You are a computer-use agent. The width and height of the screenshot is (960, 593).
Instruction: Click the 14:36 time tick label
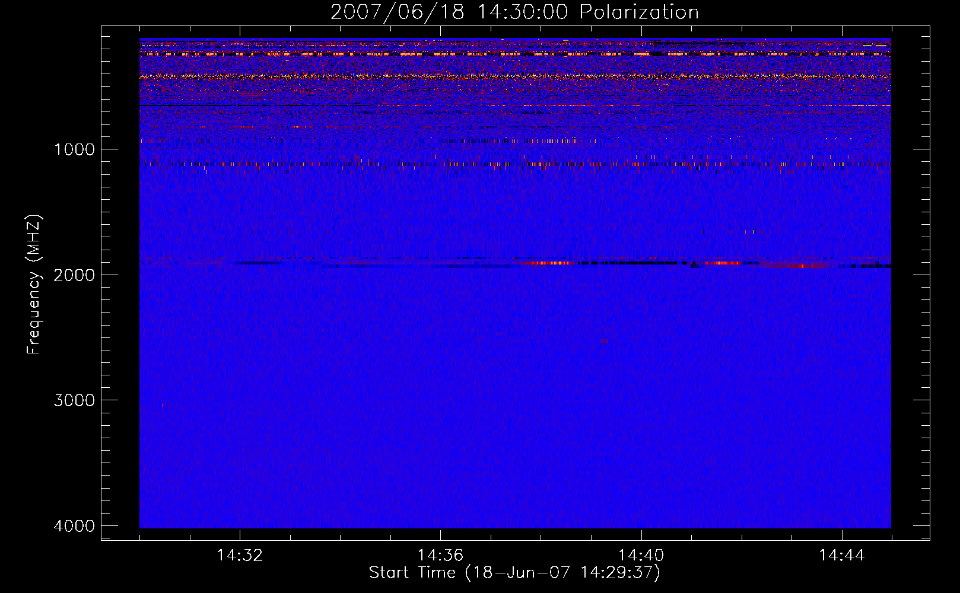tap(440, 556)
